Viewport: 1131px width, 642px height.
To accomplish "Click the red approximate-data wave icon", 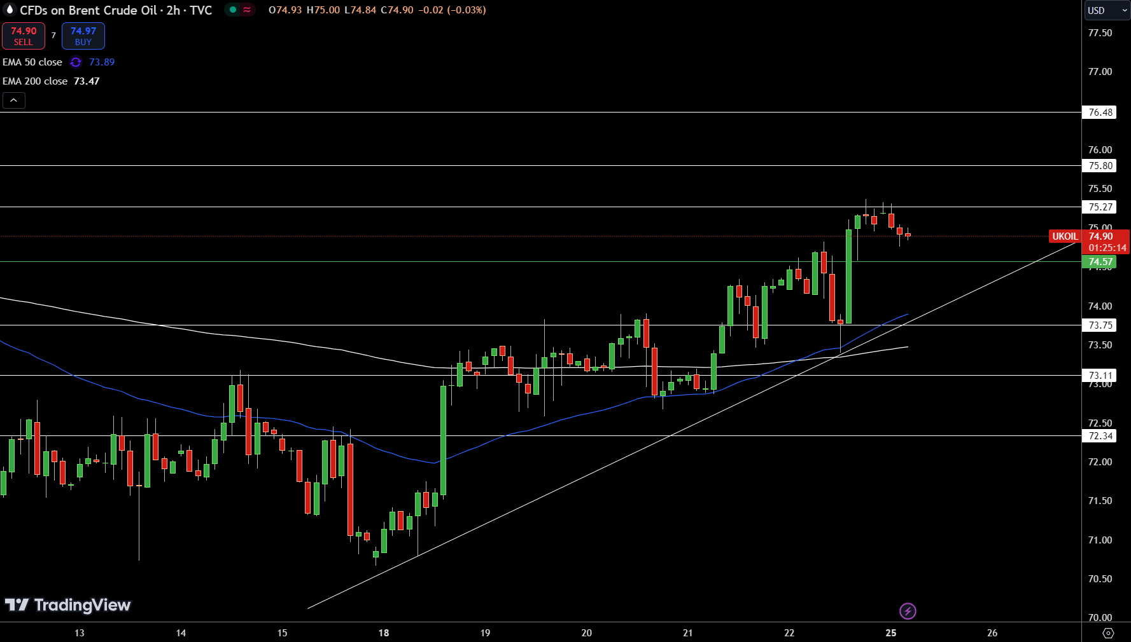I will pos(247,10).
